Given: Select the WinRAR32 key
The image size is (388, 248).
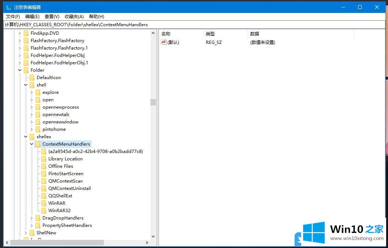Looking at the screenshot, I should 59,211.
